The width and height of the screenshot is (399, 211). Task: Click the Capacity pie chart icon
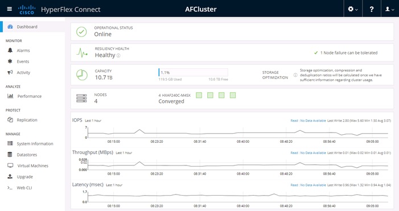[82, 75]
